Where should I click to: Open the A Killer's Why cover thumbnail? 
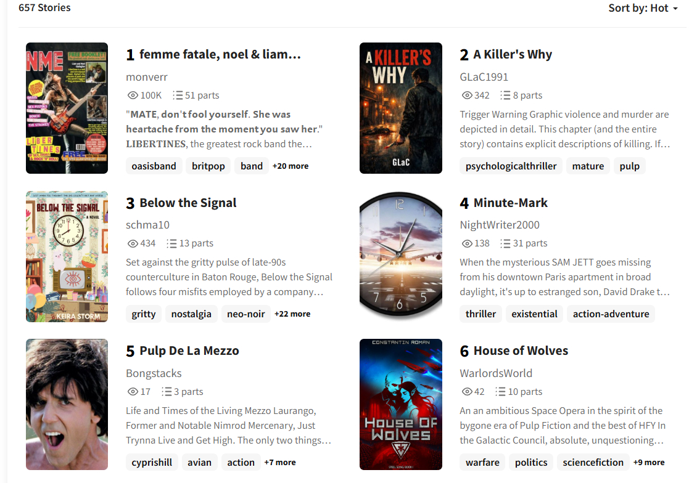coord(401,108)
